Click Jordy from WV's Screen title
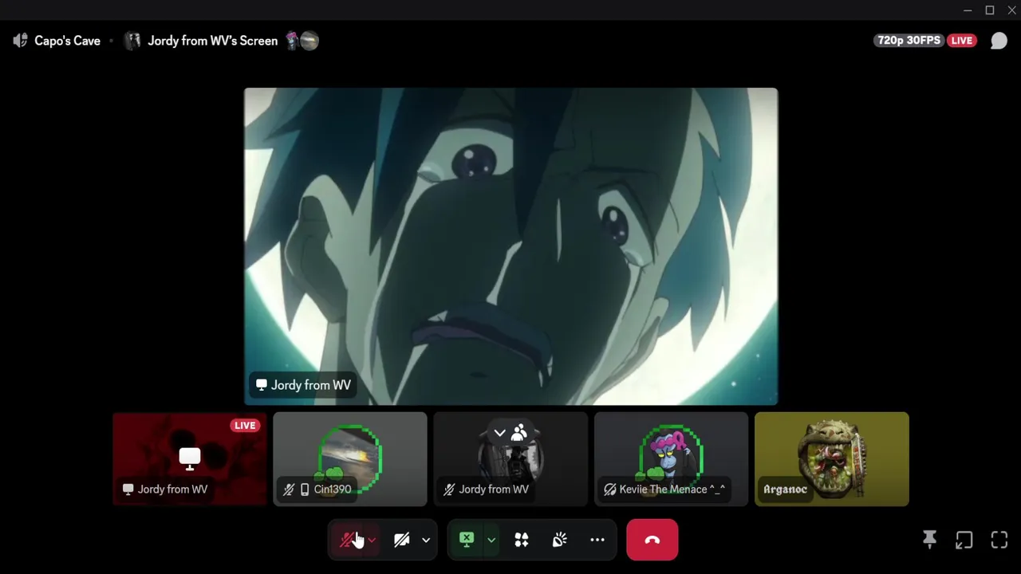Viewport: 1021px width, 574px height. (x=213, y=41)
